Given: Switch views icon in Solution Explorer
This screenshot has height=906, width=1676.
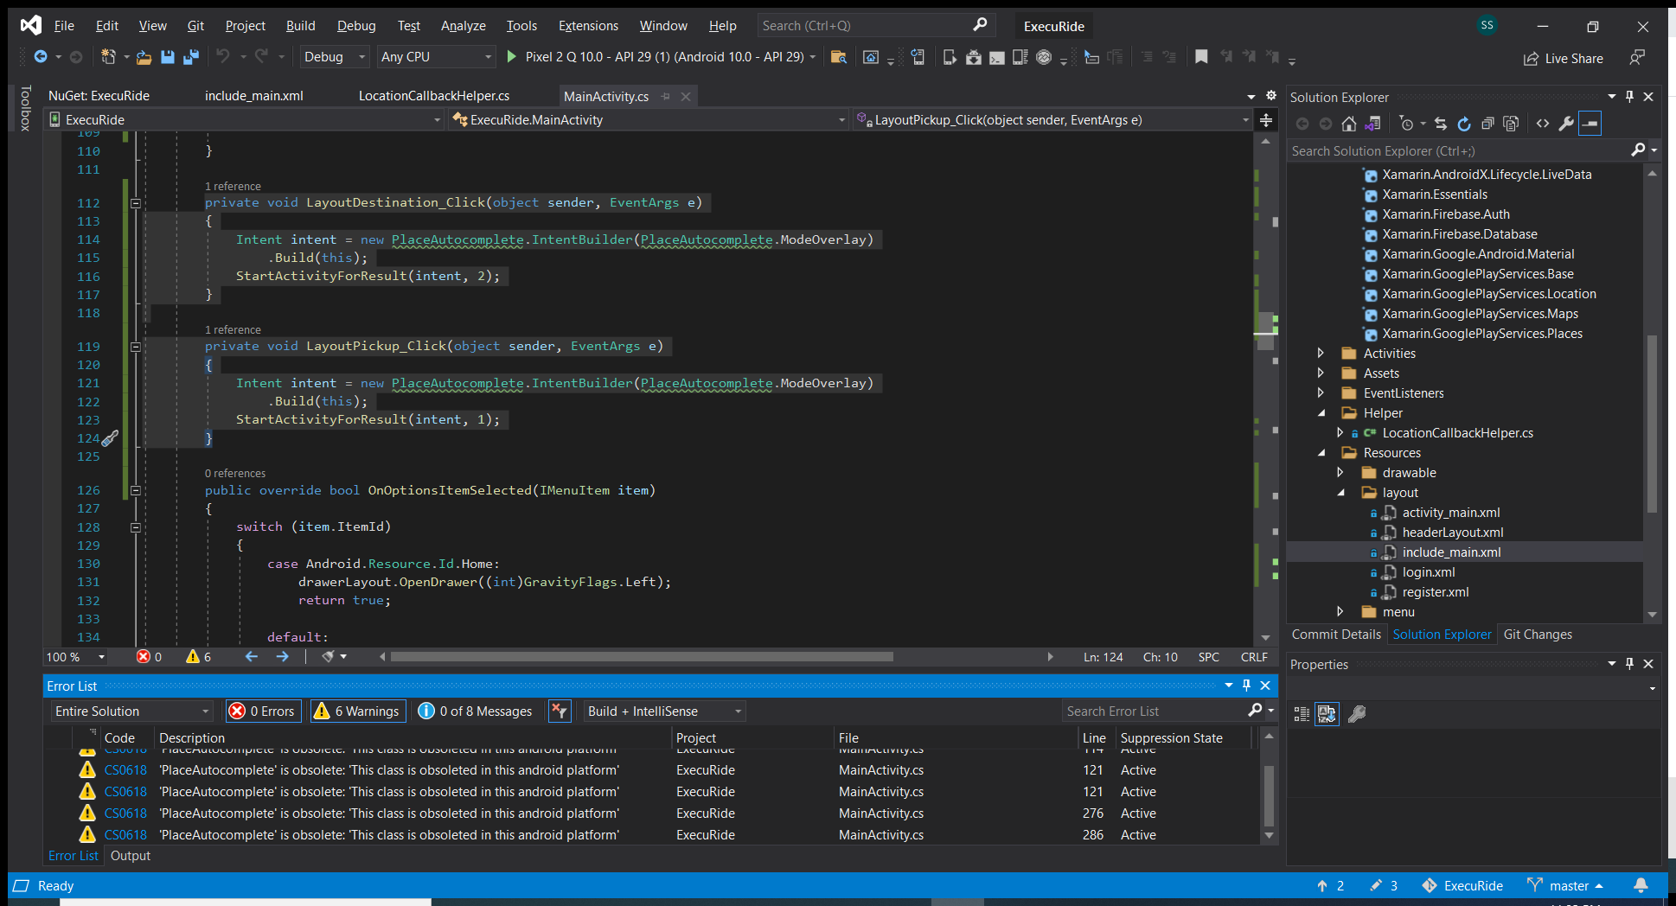Looking at the screenshot, I should pyautogui.click(x=1372, y=124).
